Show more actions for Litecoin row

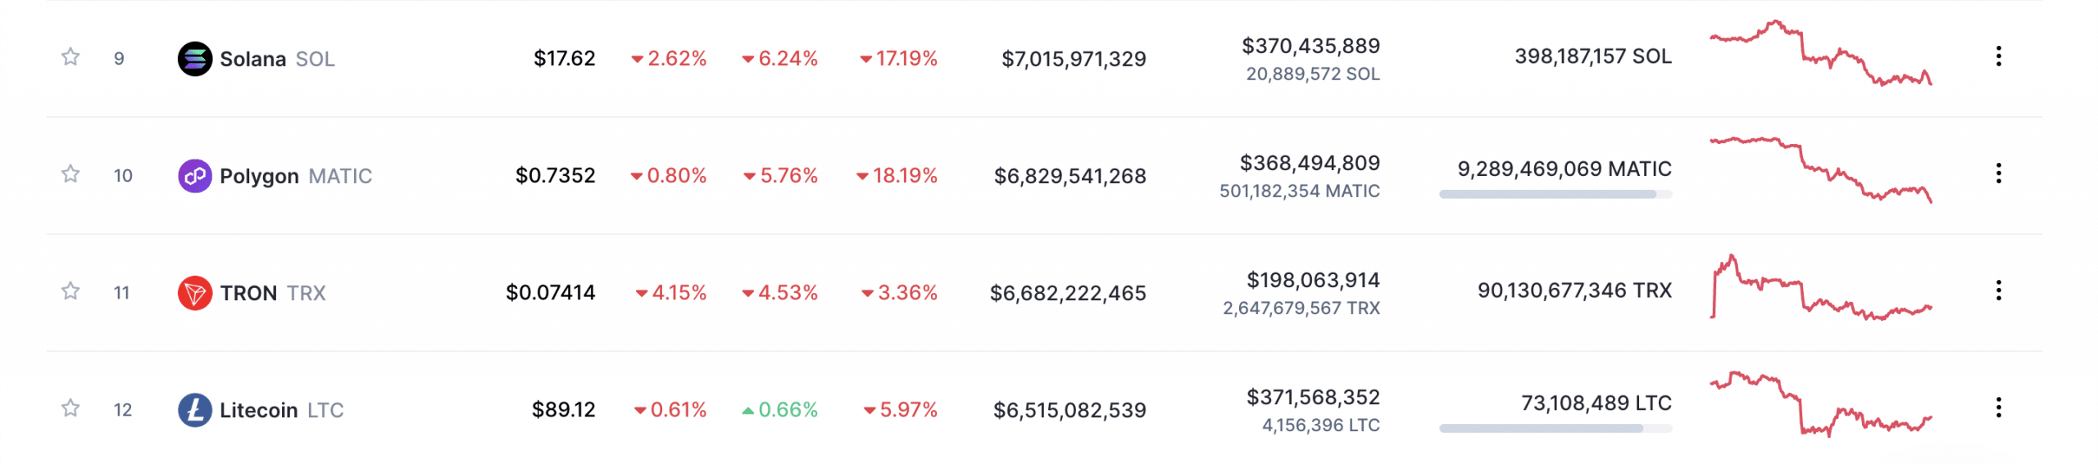tap(1998, 408)
